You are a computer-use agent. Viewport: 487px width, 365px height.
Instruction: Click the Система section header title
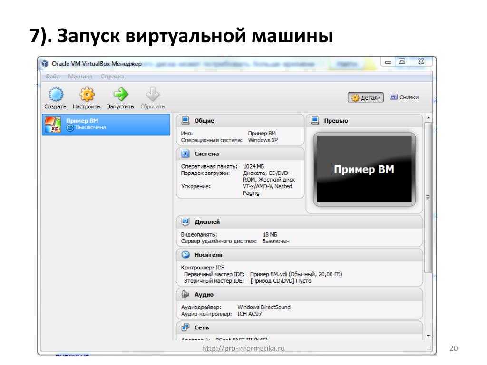tap(206, 154)
